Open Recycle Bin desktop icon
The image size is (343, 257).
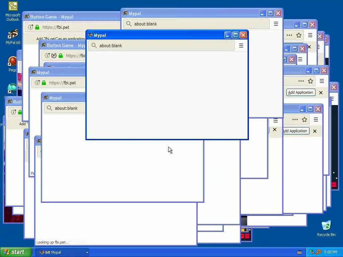coord(326,228)
